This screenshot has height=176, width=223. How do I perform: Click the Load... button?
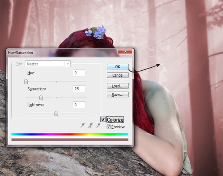click(x=117, y=86)
